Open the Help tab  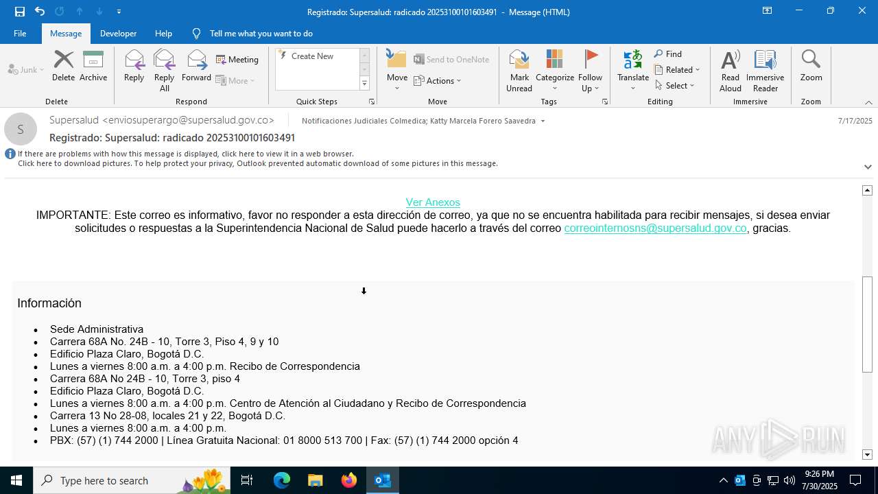163,34
